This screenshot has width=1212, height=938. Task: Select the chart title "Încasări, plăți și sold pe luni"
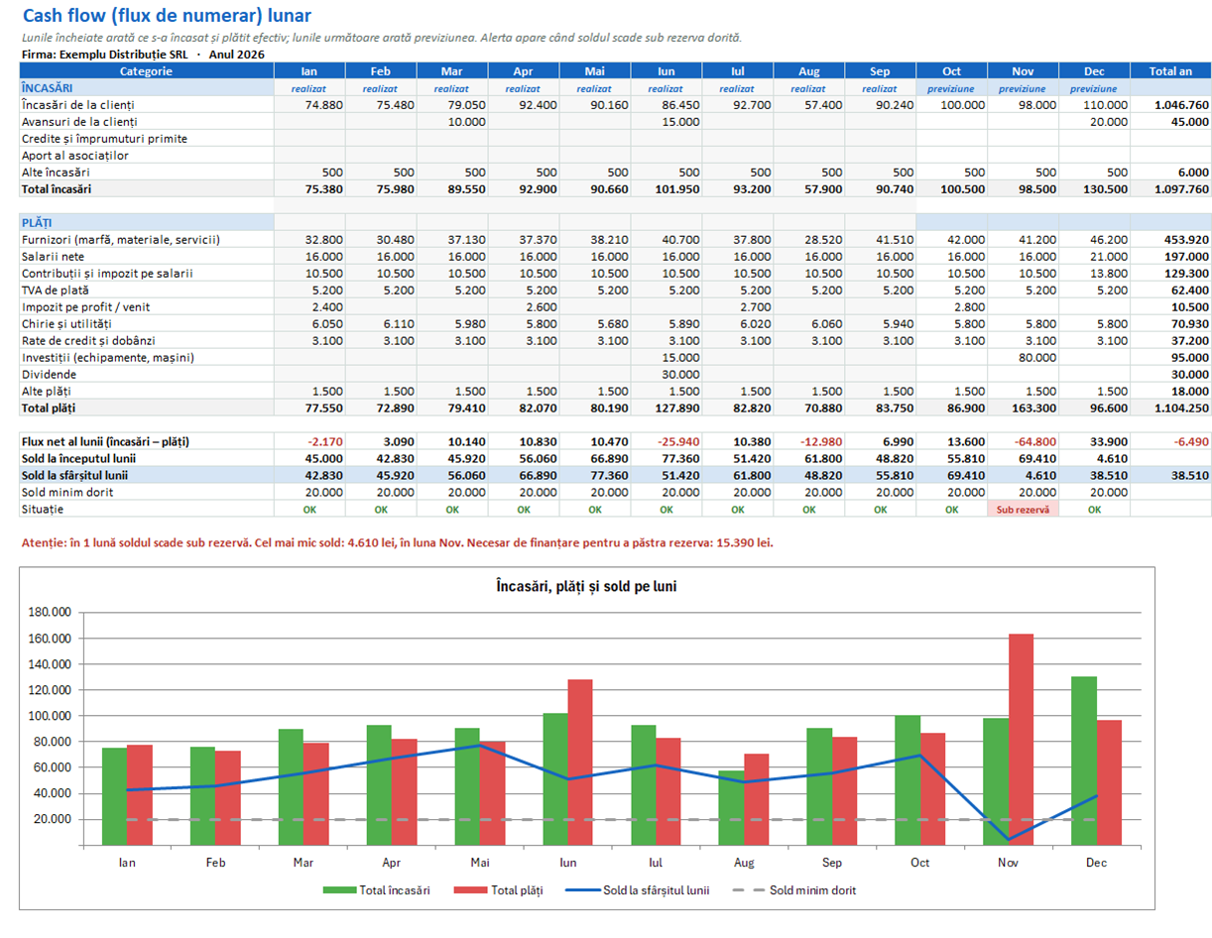click(586, 586)
